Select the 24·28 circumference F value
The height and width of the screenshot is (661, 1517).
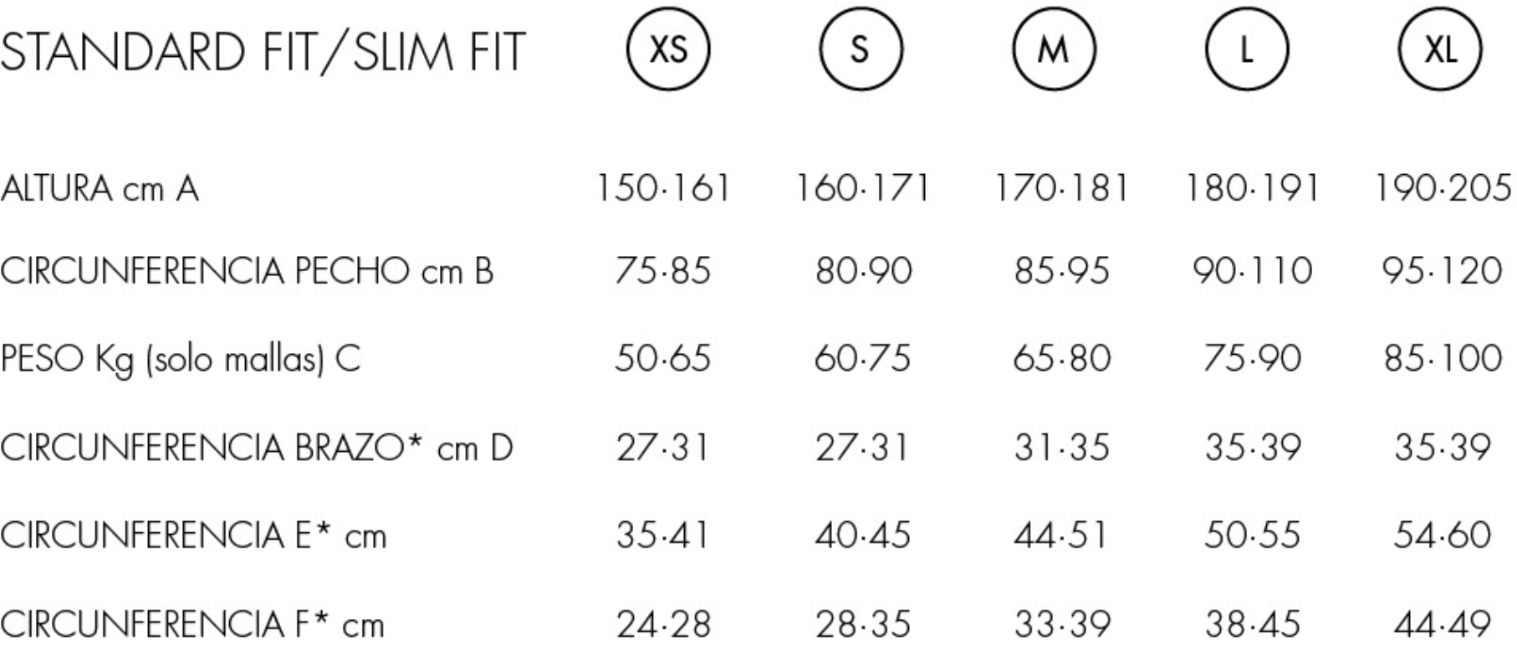pos(664,625)
